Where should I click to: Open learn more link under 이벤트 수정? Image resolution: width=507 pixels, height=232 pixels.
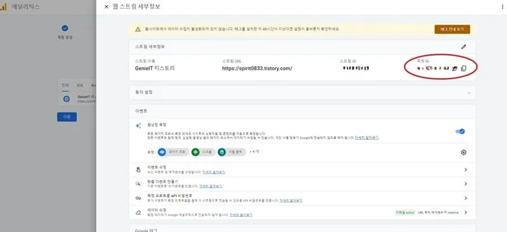[x=214, y=172]
